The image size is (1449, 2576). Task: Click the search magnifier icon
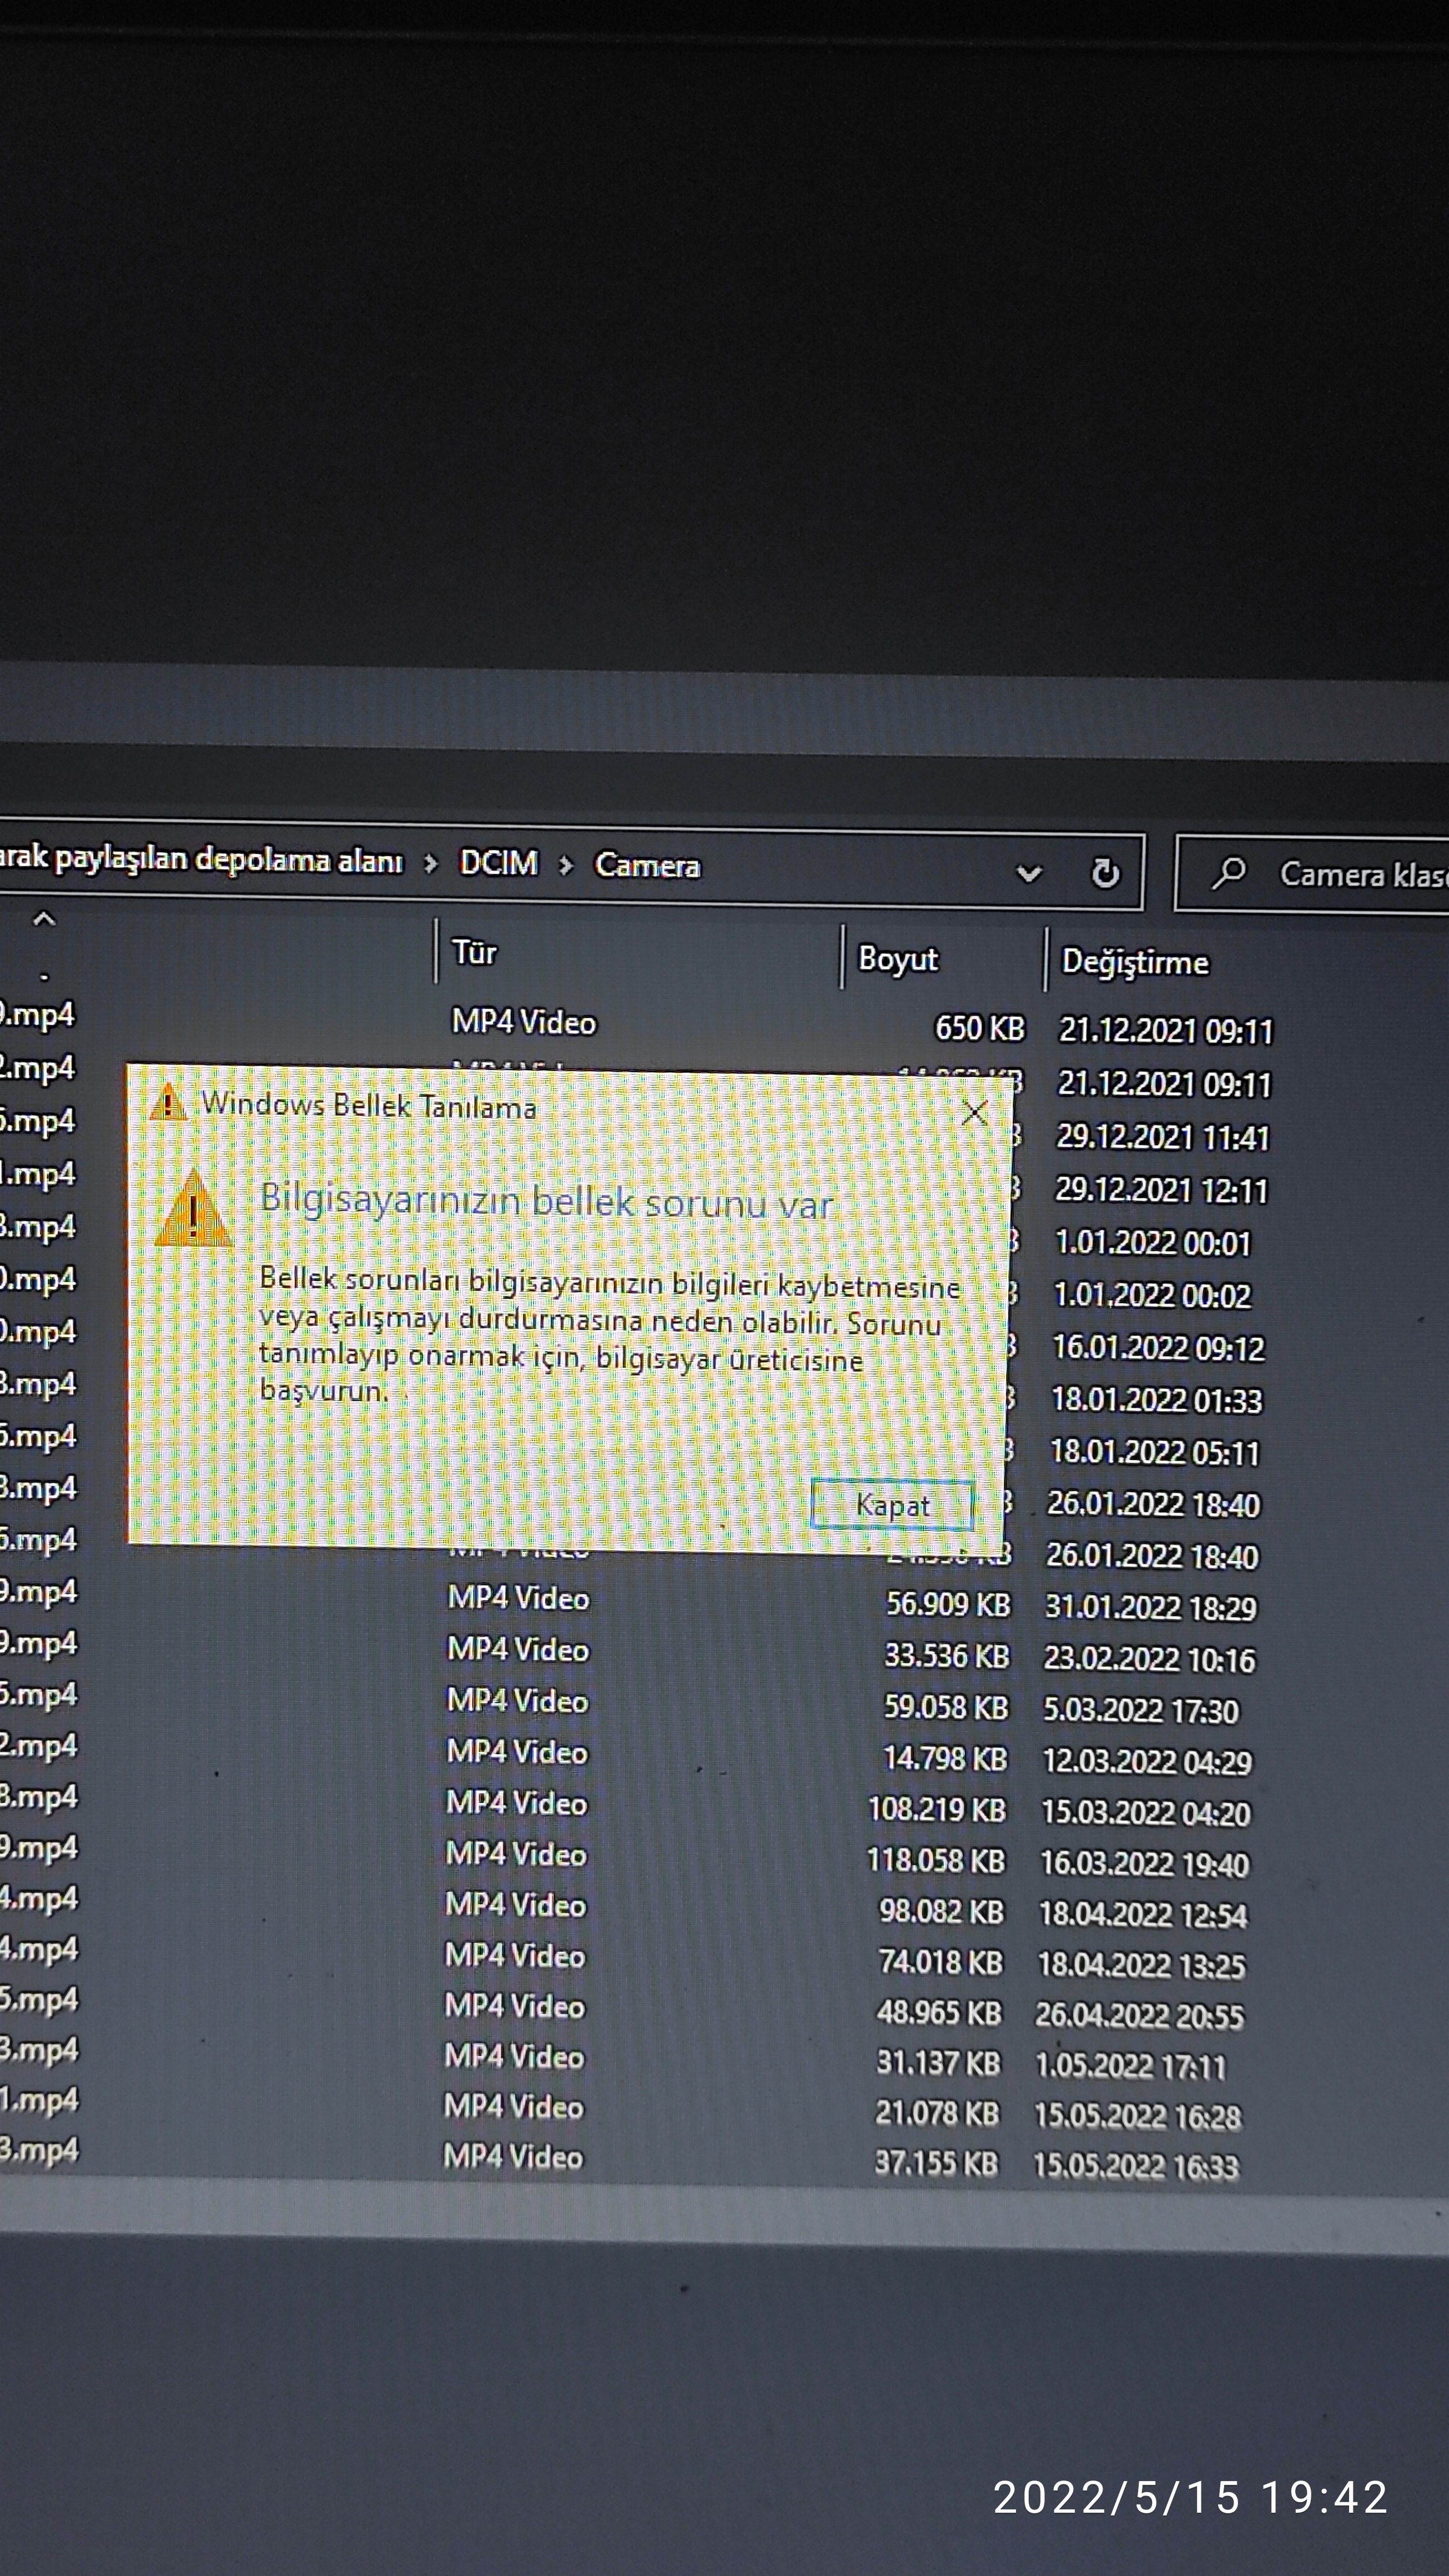coord(1229,873)
